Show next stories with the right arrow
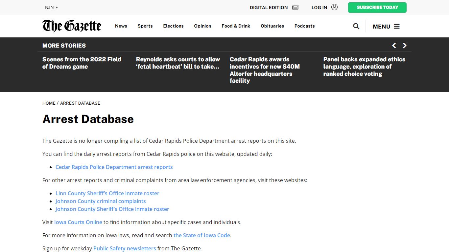The width and height of the screenshot is (449, 252). [405, 46]
